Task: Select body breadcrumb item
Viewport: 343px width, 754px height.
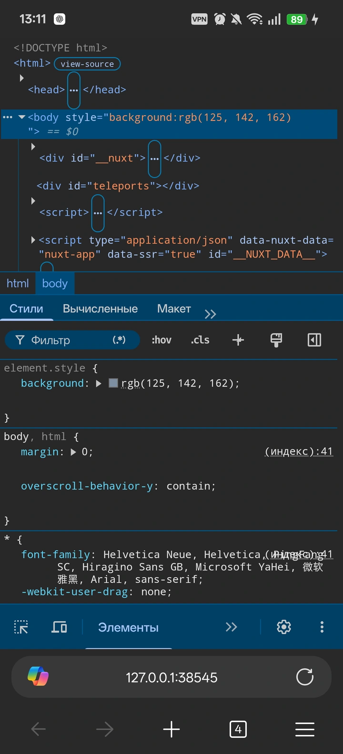Action: (55, 283)
